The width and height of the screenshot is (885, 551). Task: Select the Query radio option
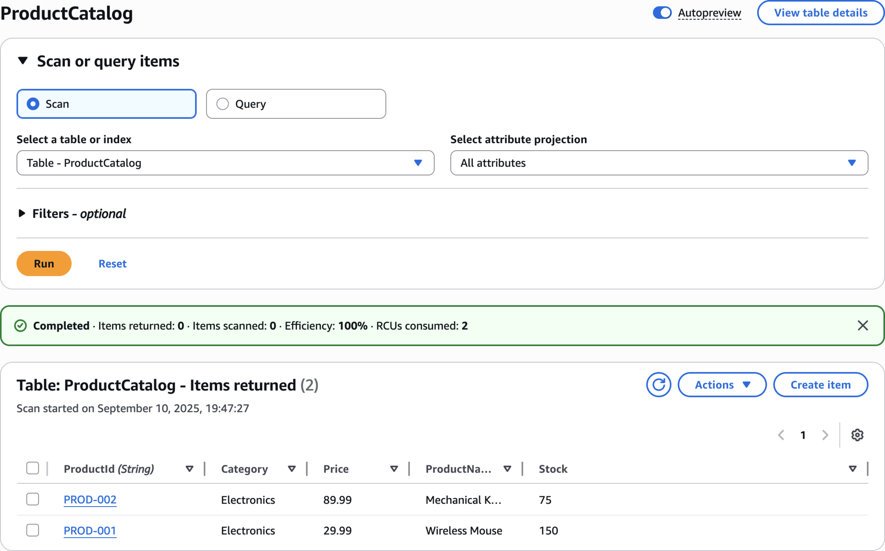222,104
